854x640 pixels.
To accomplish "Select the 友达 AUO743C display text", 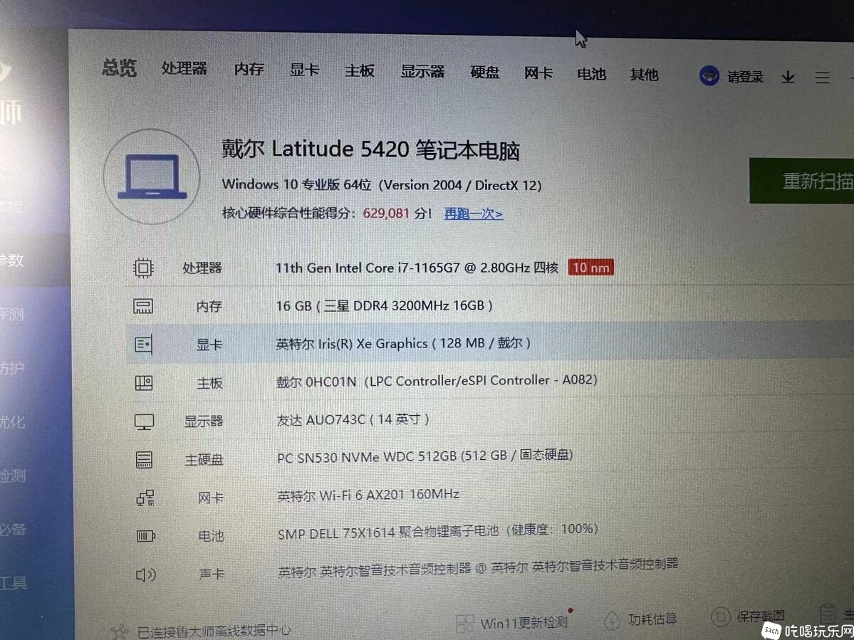I will coord(353,419).
